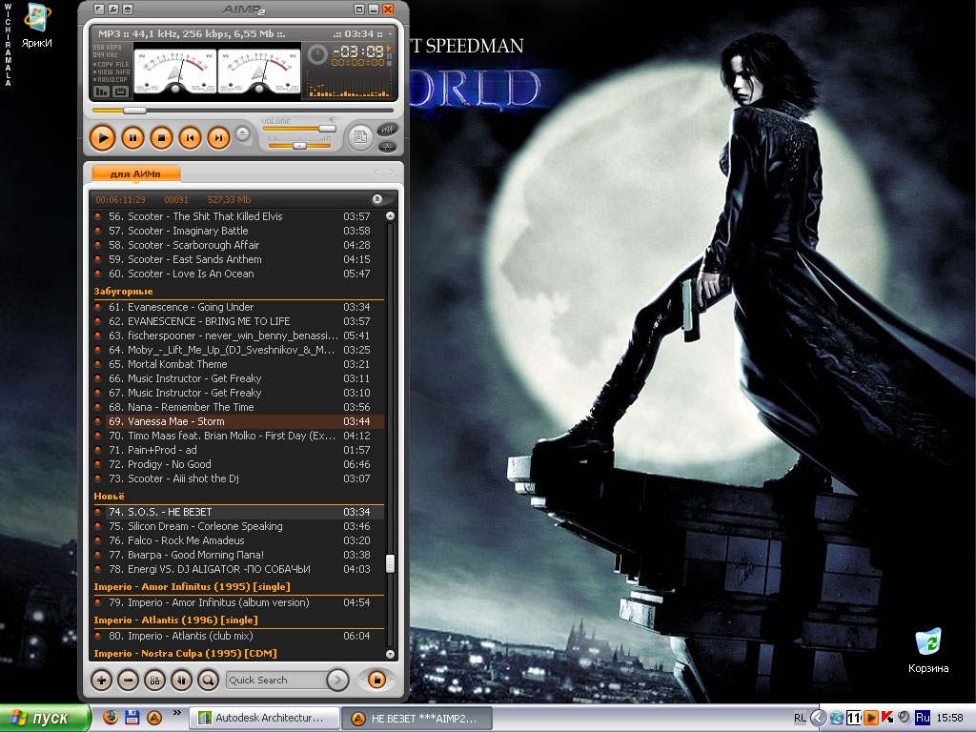Open Autodesk Architecture from the taskbar
Screen dimensions: 976x732
[x=263, y=718]
